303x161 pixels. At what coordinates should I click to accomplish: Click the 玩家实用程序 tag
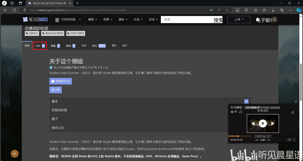(75, 33)
